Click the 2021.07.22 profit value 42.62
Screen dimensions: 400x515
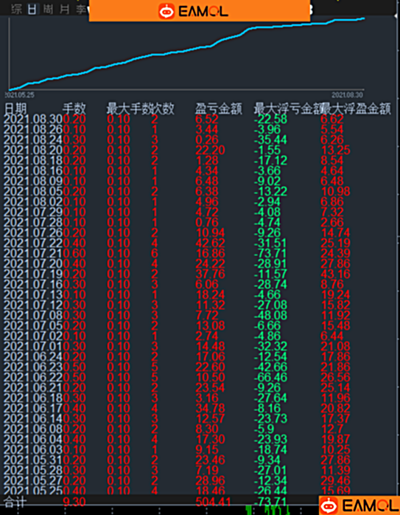click(x=210, y=243)
